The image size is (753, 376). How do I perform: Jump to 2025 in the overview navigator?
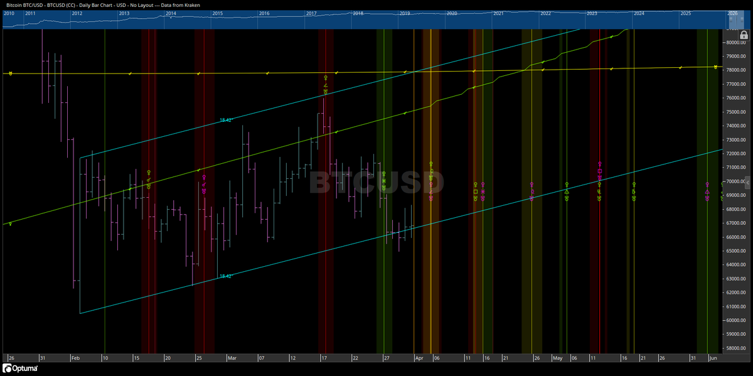pyautogui.click(x=686, y=13)
